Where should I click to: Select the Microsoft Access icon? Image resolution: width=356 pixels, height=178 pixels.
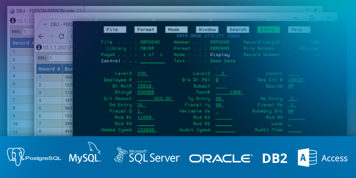coord(307,158)
